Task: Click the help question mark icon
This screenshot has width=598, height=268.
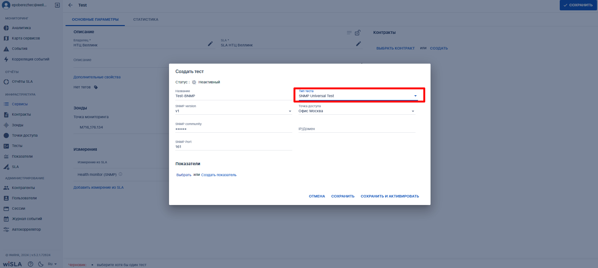Action: [x=30, y=264]
